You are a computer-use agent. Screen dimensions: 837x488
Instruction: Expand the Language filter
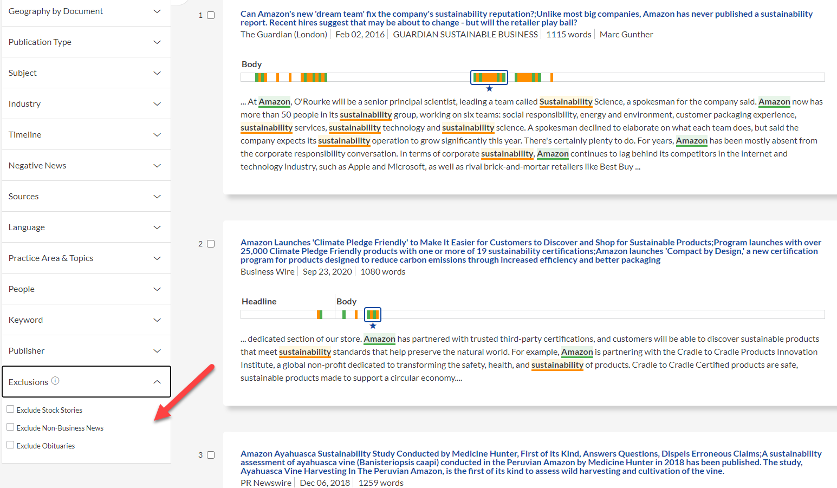tap(86, 227)
